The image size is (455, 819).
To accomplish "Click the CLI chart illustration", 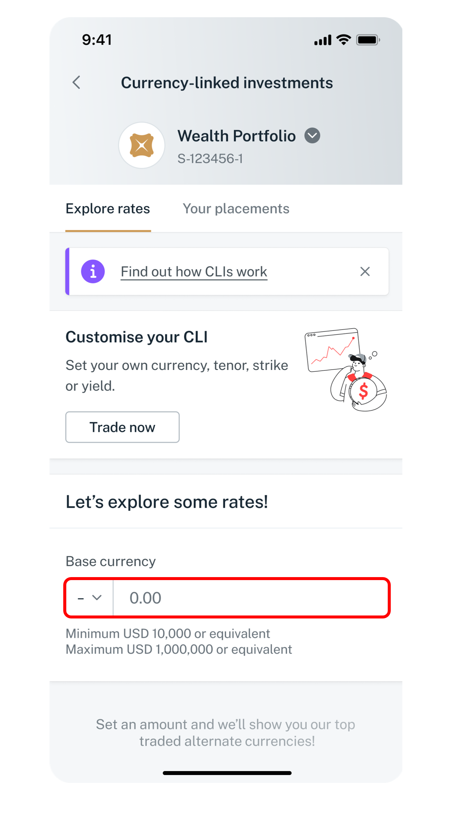I will point(345,369).
